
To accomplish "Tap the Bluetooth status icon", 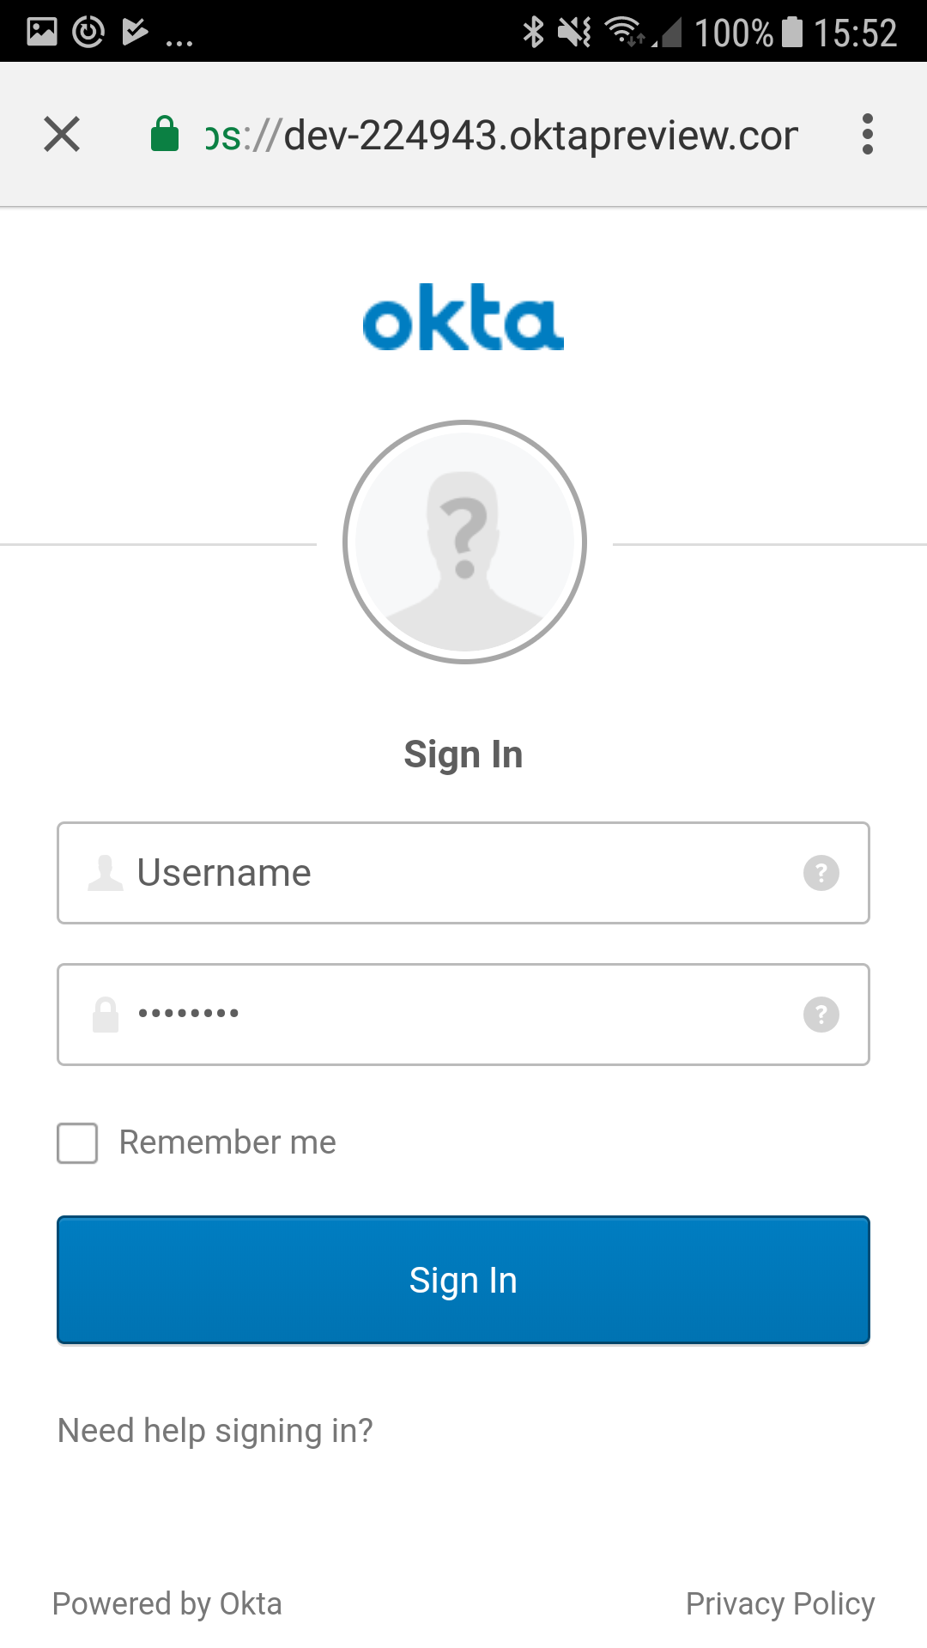I will click(x=533, y=33).
